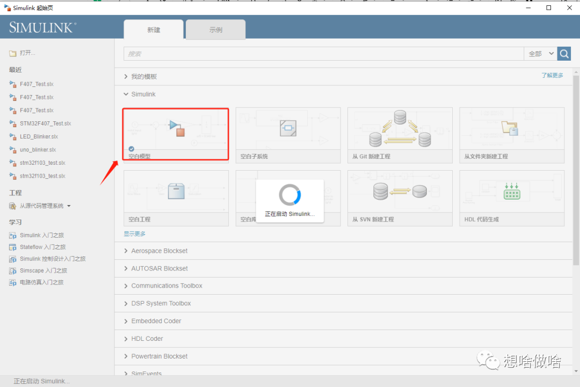
Task: Open the Simulink 入门之旅 tutorial icon
Action: point(13,236)
